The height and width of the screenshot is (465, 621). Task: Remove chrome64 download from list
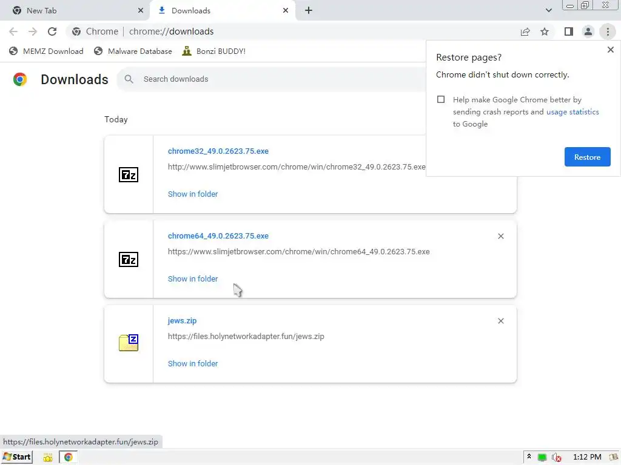coord(500,237)
